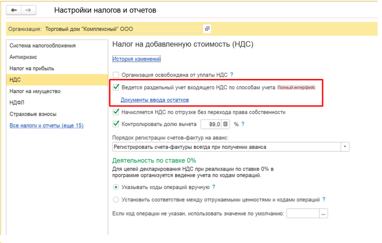Select 'Указывать коды операций вручную' radio button
The image size is (382, 243).
(116, 187)
